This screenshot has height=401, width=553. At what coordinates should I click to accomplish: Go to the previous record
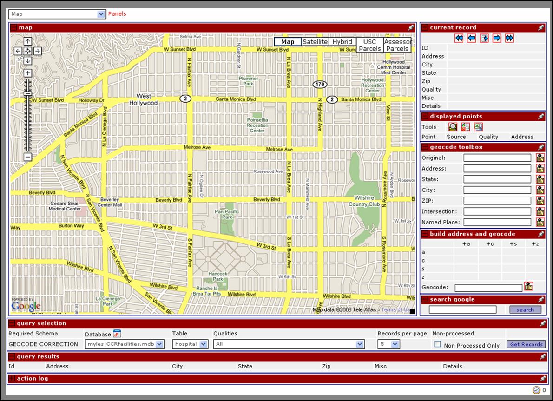(472, 38)
